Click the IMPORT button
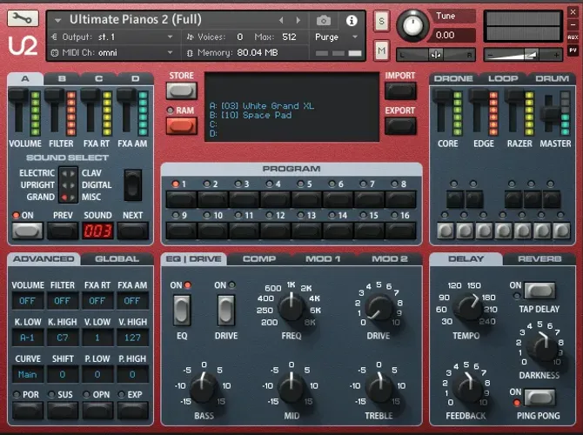This screenshot has width=583, height=435. [400, 90]
